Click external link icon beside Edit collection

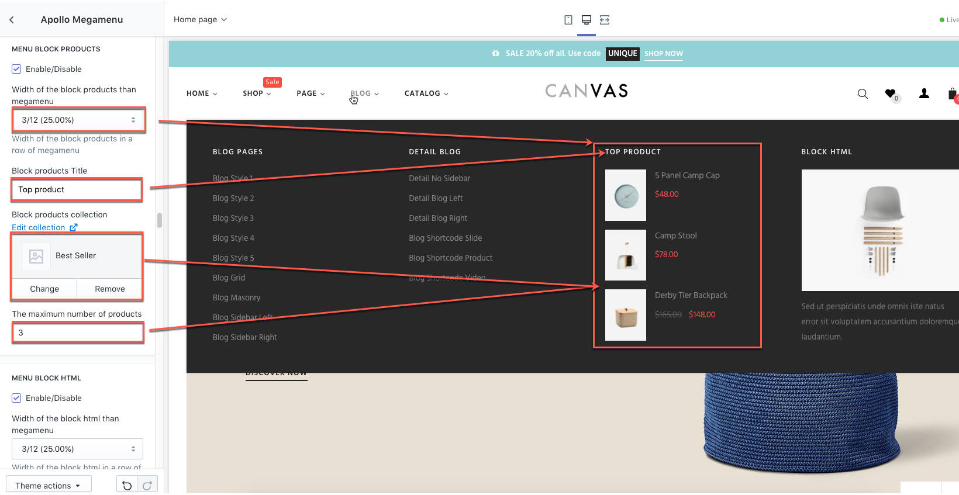click(x=74, y=227)
